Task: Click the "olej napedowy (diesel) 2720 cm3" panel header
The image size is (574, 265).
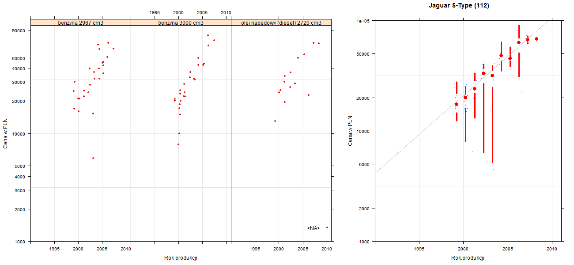Action: (281, 23)
